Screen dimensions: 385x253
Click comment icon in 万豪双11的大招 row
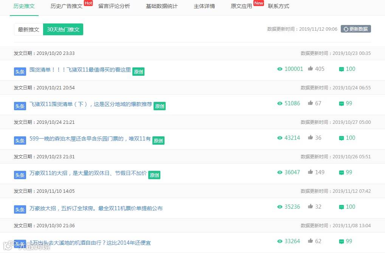coord(341,173)
